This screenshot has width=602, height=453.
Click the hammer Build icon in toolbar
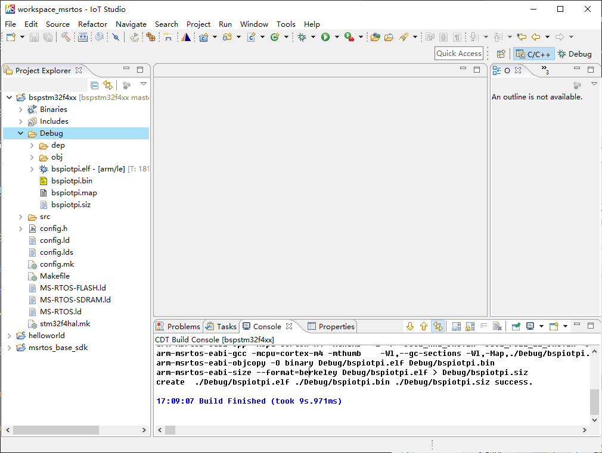click(66, 37)
